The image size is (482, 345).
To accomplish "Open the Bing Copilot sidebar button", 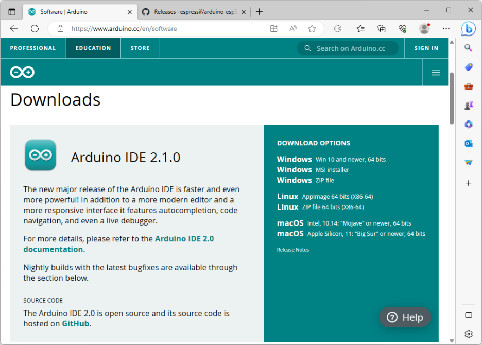I will pyautogui.click(x=469, y=29).
